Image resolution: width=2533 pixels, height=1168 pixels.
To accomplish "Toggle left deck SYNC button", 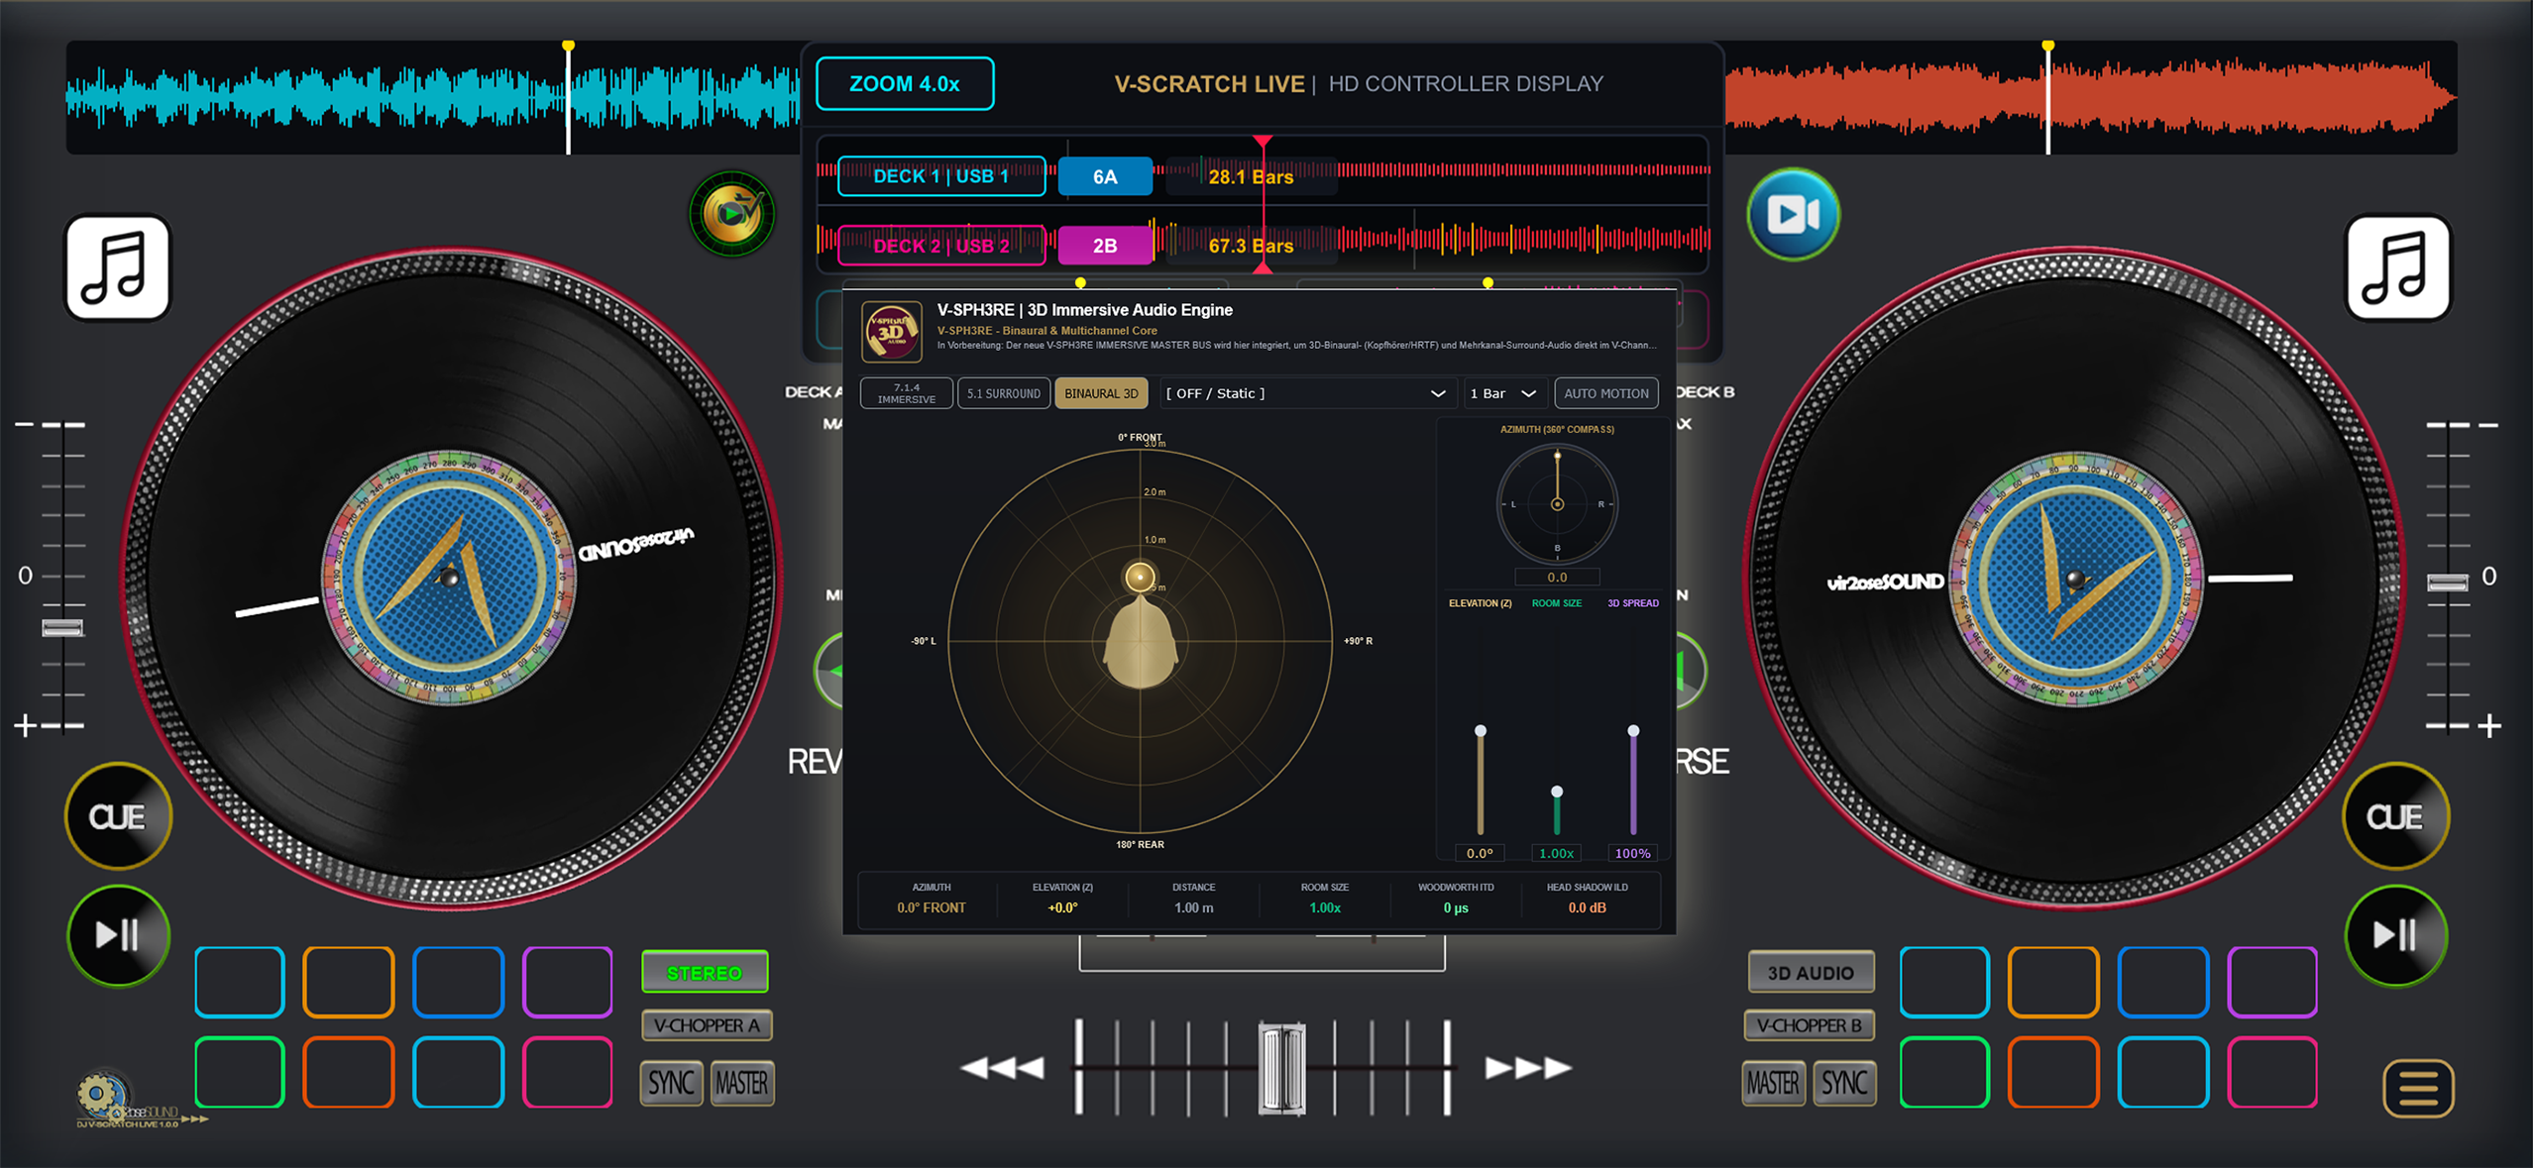I will point(671,1083).
